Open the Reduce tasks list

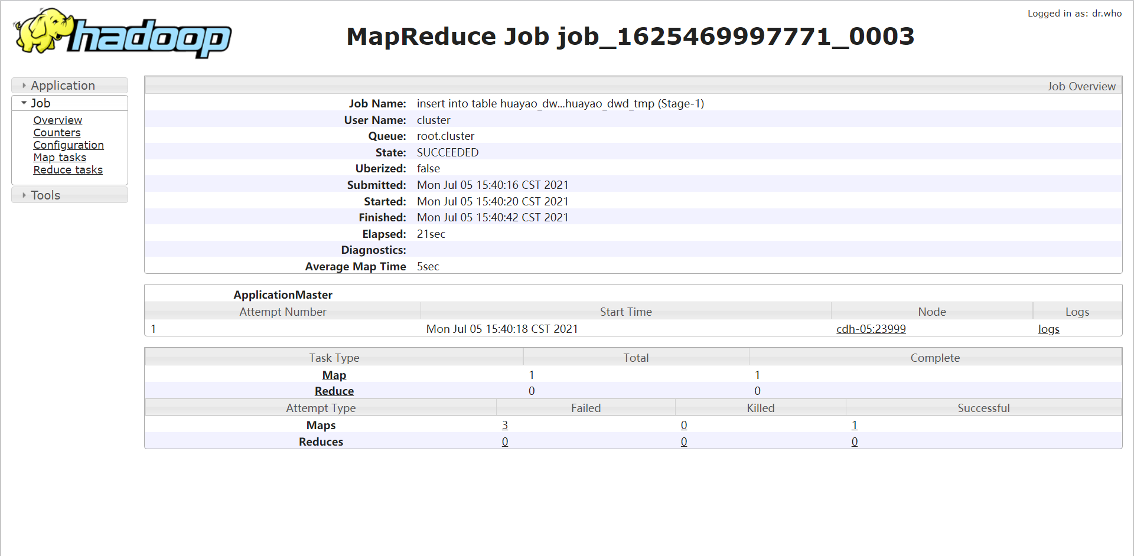click(68, 169)
